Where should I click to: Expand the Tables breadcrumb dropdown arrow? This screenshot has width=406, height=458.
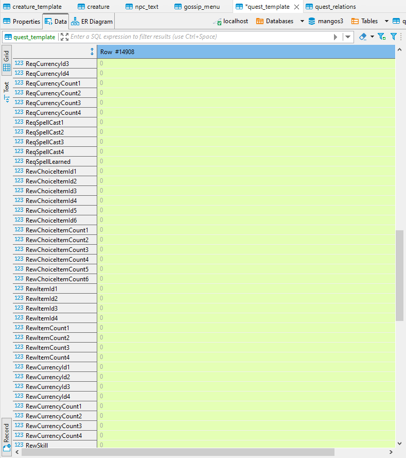pyautogui.click(x=386, y=21)
